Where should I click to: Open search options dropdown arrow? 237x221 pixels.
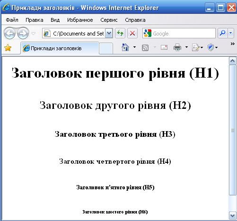pyautogui.click(x=231, y=33)
